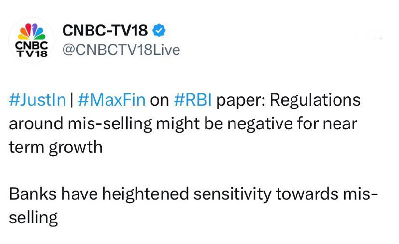Click the blue verified badge

(x=159, y=30)
